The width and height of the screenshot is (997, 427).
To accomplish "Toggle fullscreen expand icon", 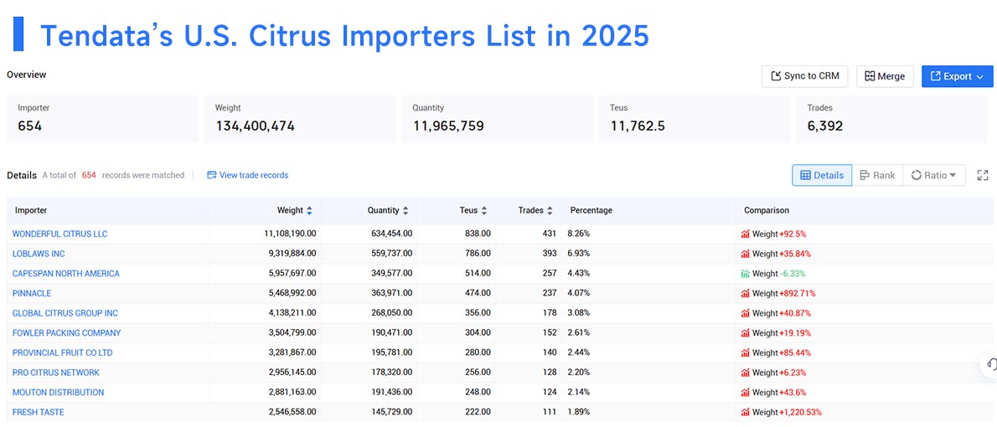I will pyautogui.click(x=983, y=175).
